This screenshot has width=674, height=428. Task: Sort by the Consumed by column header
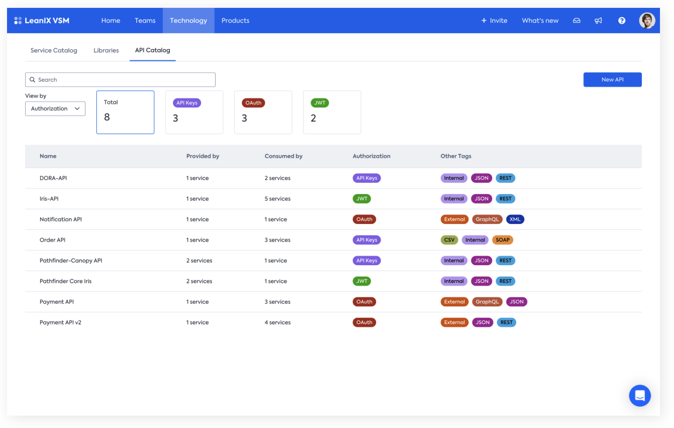[283, 156]
